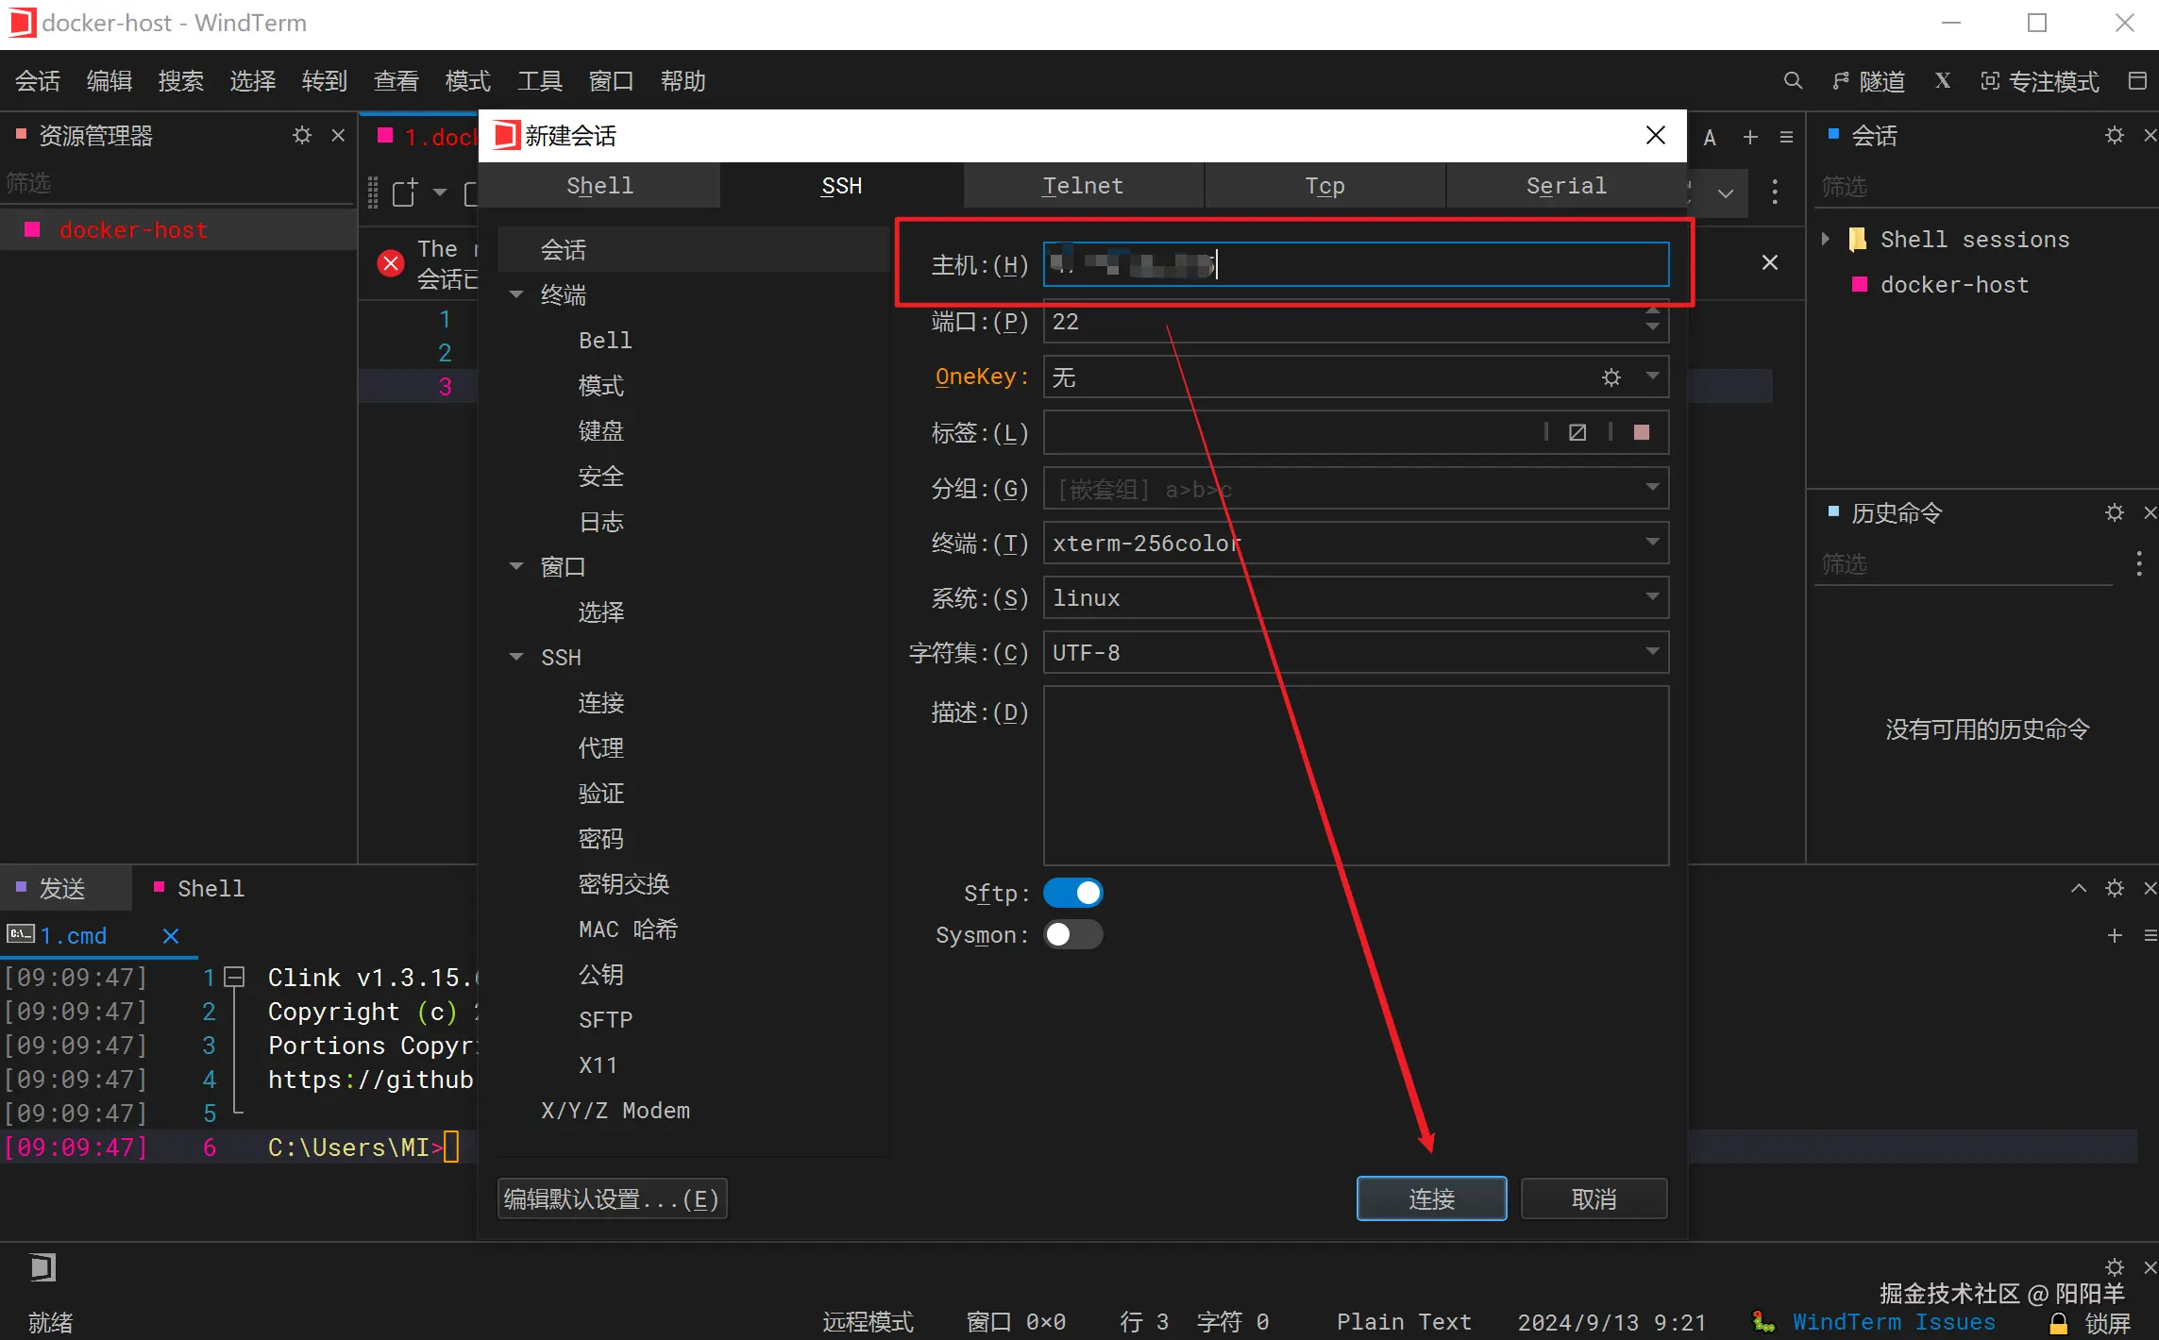Expand Shell sessions folder
The width and height of the screenshot is (2159, 1340).
pyautogui.click(x=1826, y=239)
